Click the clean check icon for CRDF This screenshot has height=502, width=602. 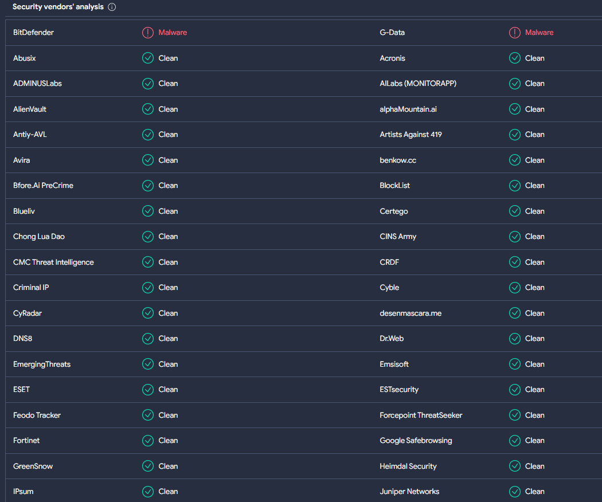pos(515,262)
